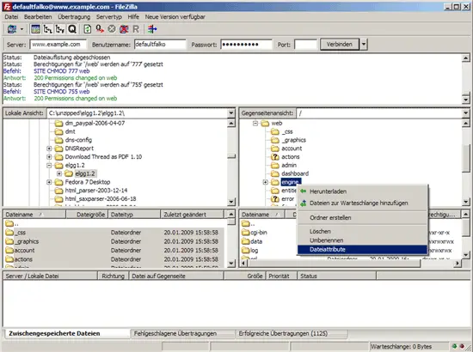This screenshot has height=352, width=473.
Task: Click the web folder icon in remote tree
Action: point(265,123)
